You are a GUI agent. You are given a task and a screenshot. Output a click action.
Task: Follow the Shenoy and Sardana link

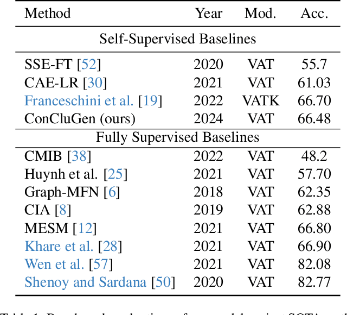pyautogui.click(x=86, y=282)
